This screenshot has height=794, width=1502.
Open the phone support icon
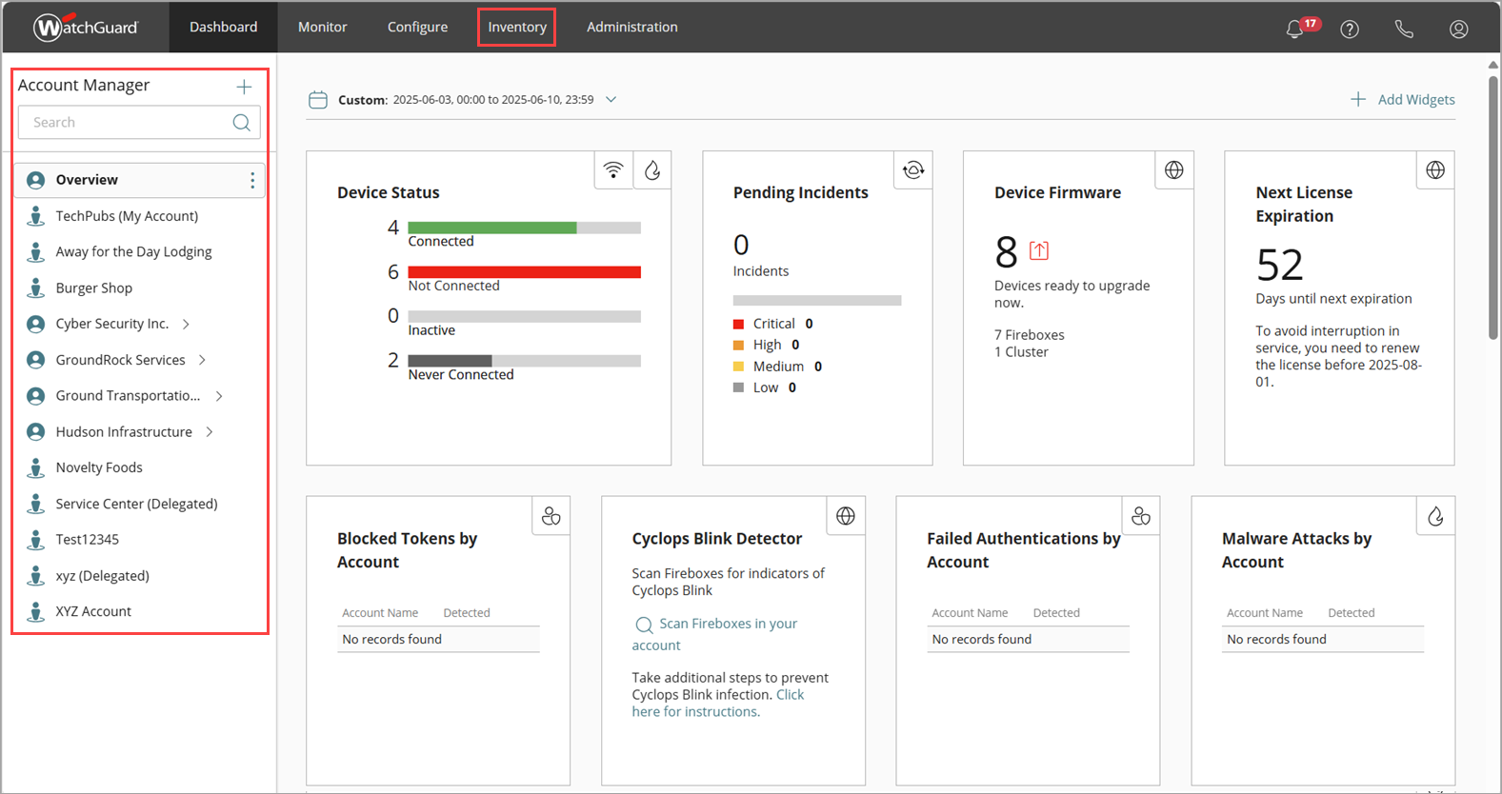pos(1404,29)
